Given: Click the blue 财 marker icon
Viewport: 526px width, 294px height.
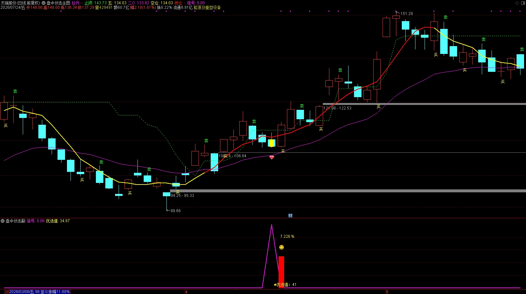Looking at the screenshot, I should pyautogui.click(x=290, y=216).
